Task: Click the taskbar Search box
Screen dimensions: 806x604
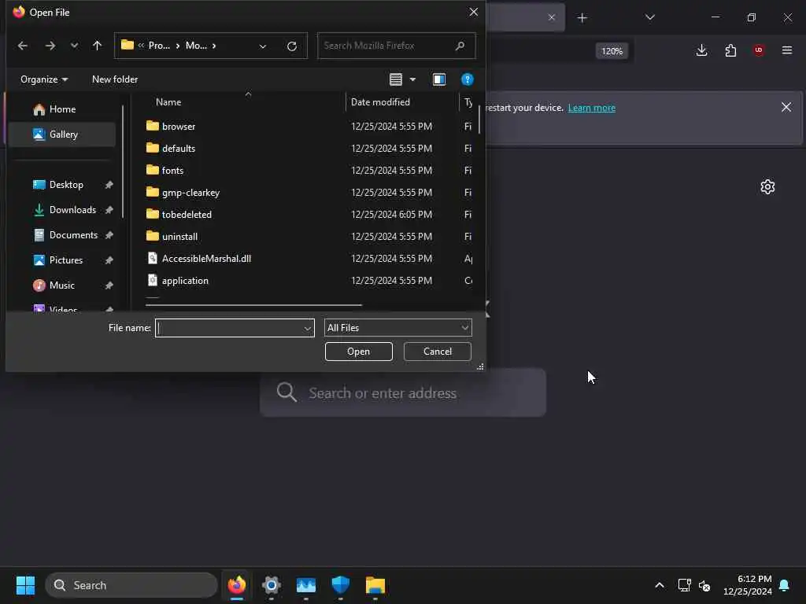Action: point(131,585)
